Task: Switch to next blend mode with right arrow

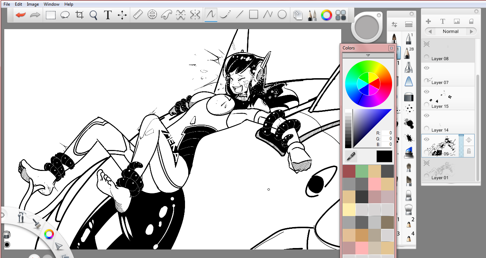Action: pos(471,31)
